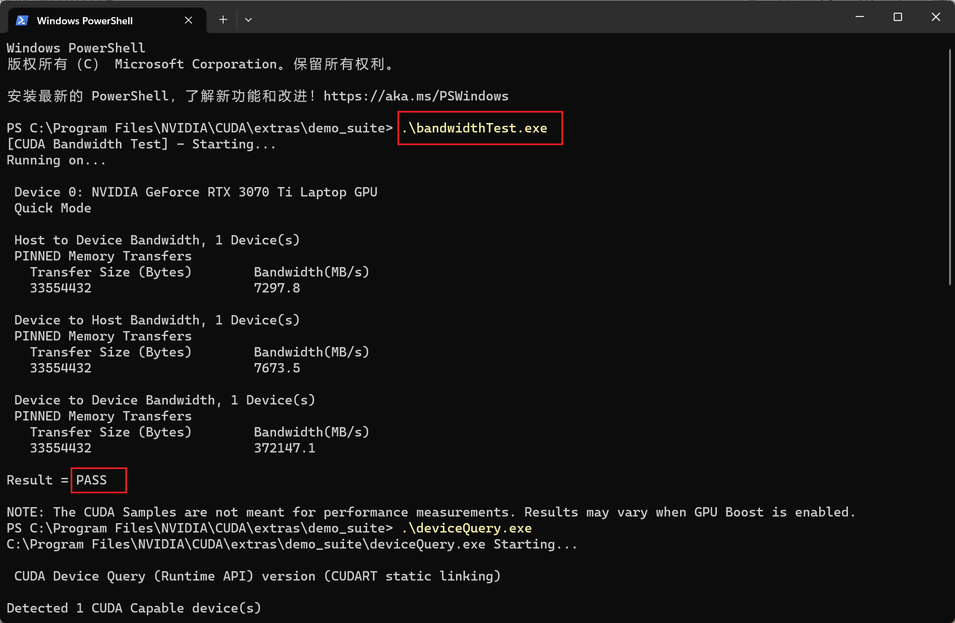Click the NOTE about CUDA Samples line
The height and width of the screenshot is (623, 955).
(431, 512)
